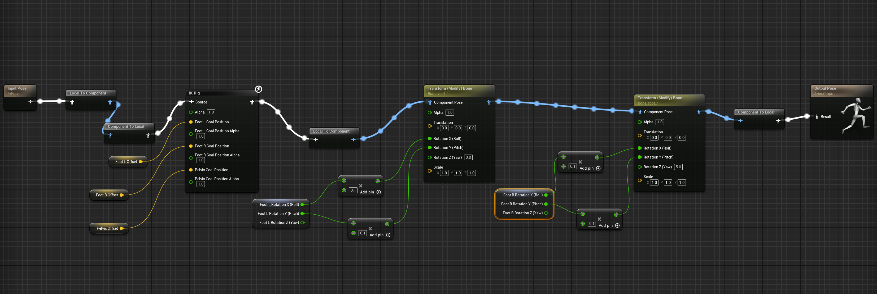Edit foot_r Rotation Z (Yaw) 5.0 field
This screenshot has width=877, height=294.
(x=678, y=167)
